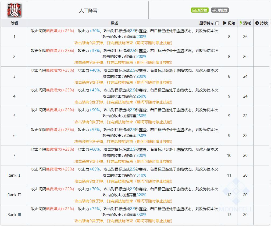Open the 寒冷 link in level 4 row
The image size is (271, 226).
click(x=142, y=90)
